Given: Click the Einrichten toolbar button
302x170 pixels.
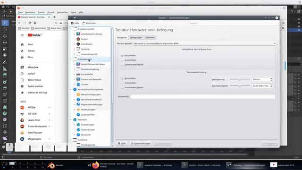Looking at the screenshot, I should tap(89, 23).
